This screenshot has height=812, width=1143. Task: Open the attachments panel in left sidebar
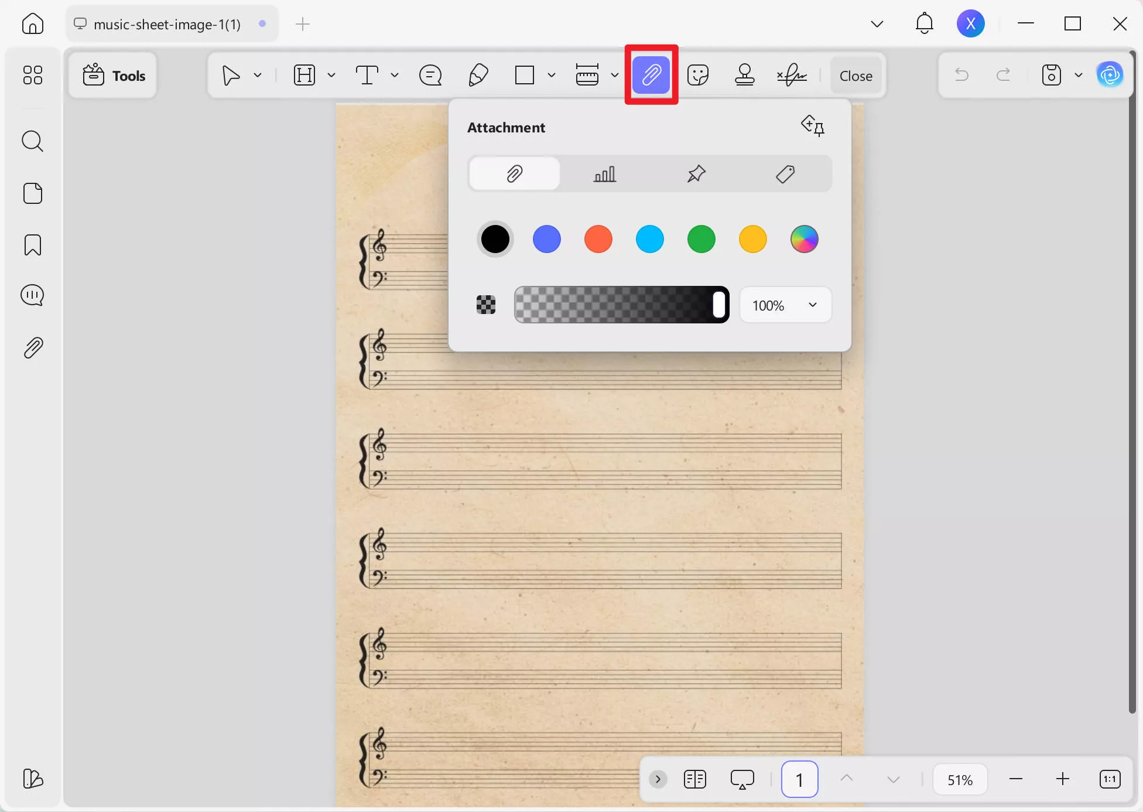[x=33, y=348]
